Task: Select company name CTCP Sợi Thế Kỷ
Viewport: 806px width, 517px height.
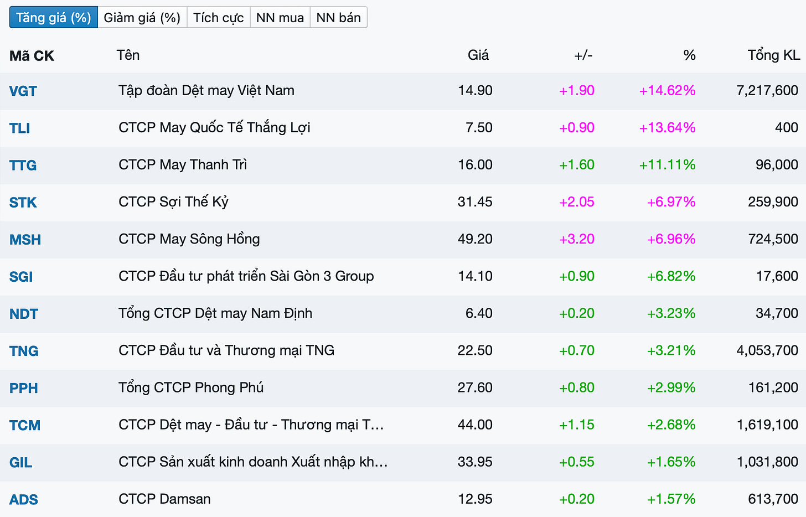Action: click(173, 201)
